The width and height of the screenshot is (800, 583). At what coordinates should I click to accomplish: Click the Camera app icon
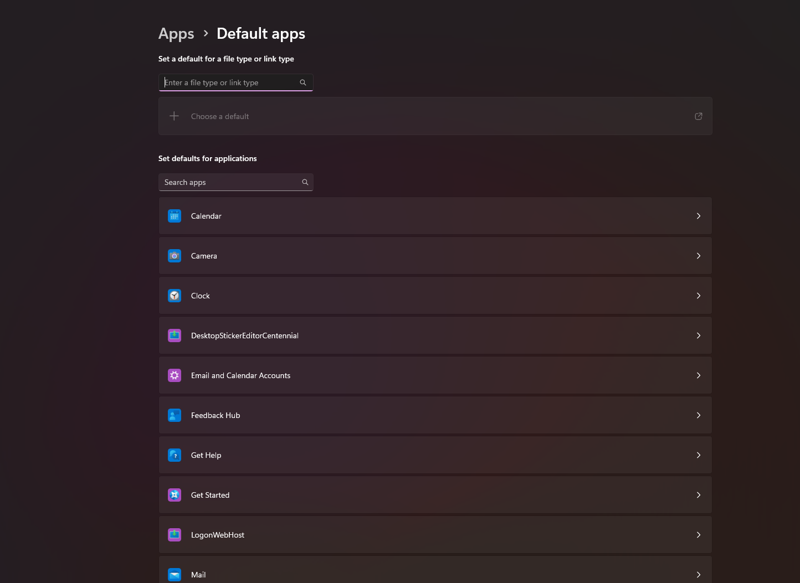pyautogui.click(x=175, y=256)
